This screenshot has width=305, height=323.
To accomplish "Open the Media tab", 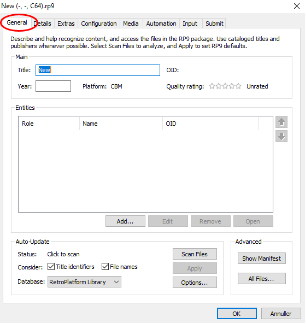I will click(131, 24).
